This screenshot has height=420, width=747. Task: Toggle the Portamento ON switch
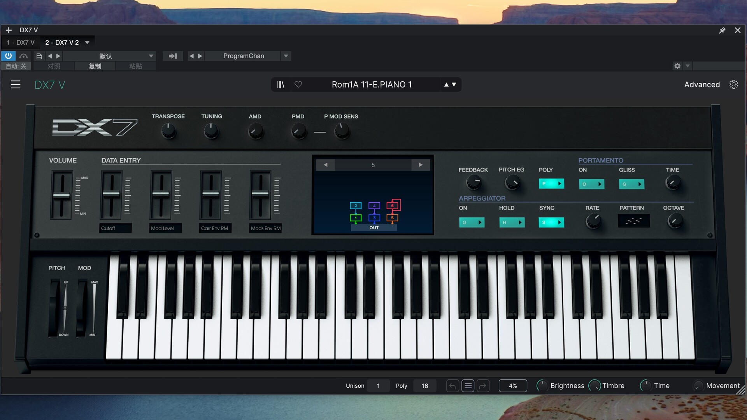[x=591, y=184]
